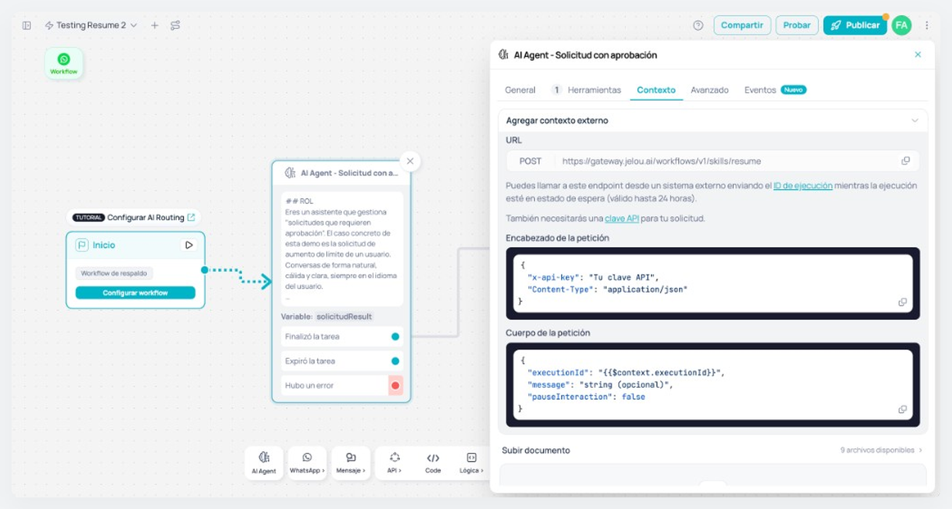Open the Lógica node menu in toolbar
The width and height of the screenshot is (952, 509).
[471, 463]
